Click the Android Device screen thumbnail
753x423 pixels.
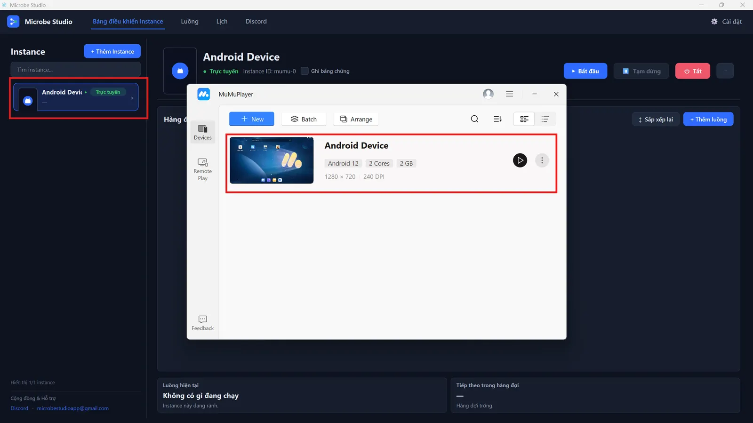(x=272, y=160)
